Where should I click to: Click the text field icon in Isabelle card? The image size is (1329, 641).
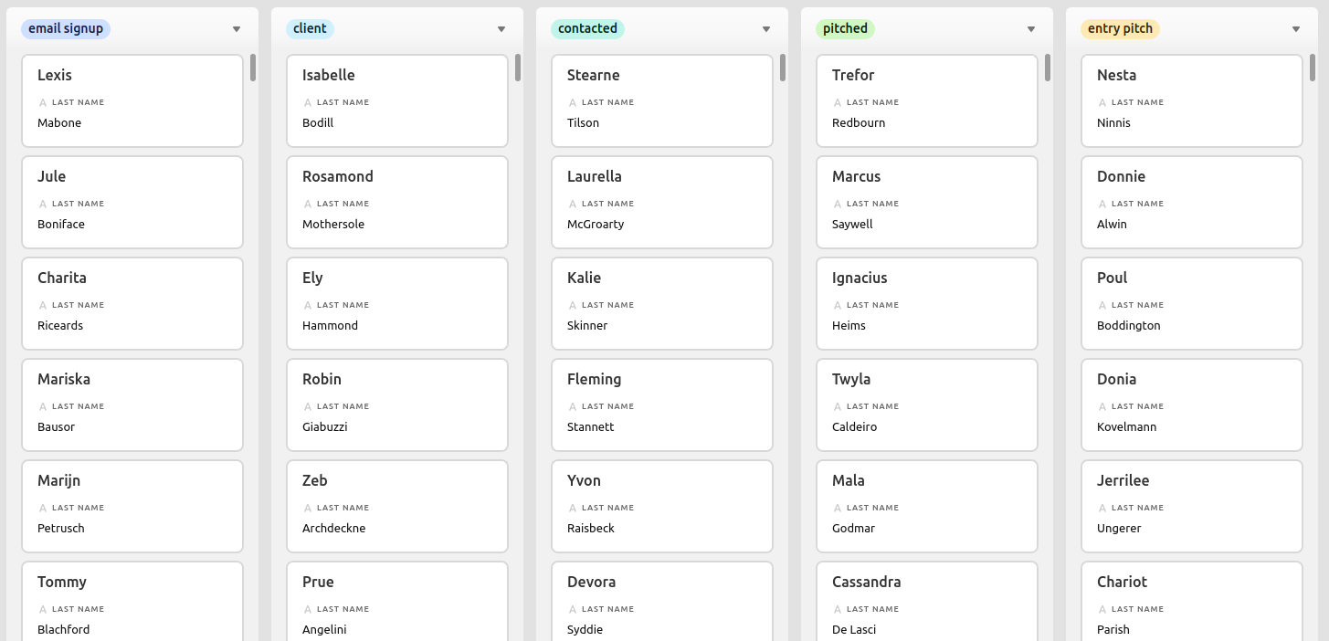(308, 103)
